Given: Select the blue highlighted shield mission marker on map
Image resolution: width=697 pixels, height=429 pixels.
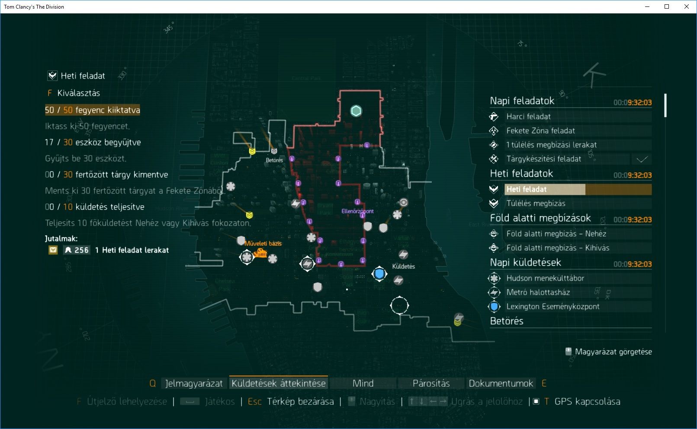Looking at the screenshot, I should coord(379,274).
